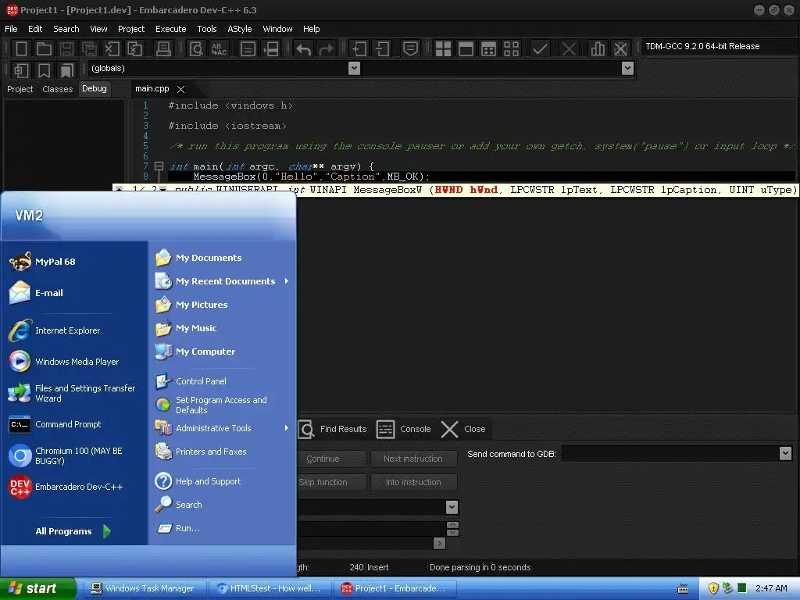The image size is (800, 600).
Task: Click Close in the bottom panel
Action: click(463, 429)
